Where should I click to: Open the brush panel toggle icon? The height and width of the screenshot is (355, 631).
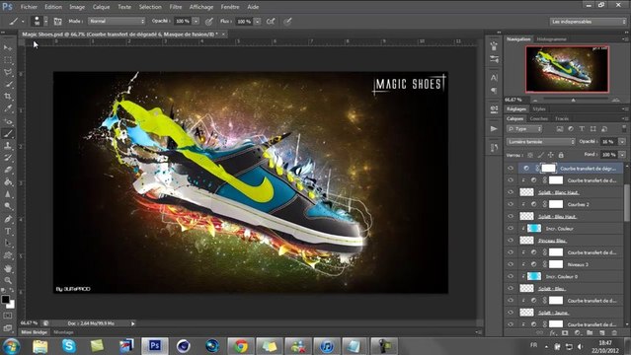[x=57, y=22]
